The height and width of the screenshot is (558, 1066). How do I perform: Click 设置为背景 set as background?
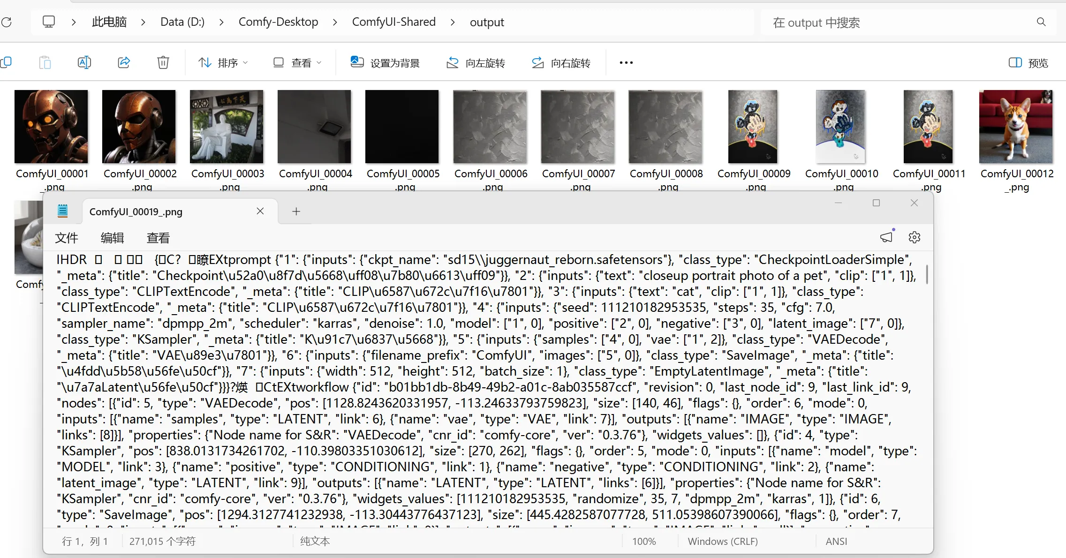pyautogui.click(x=385, y=63)
